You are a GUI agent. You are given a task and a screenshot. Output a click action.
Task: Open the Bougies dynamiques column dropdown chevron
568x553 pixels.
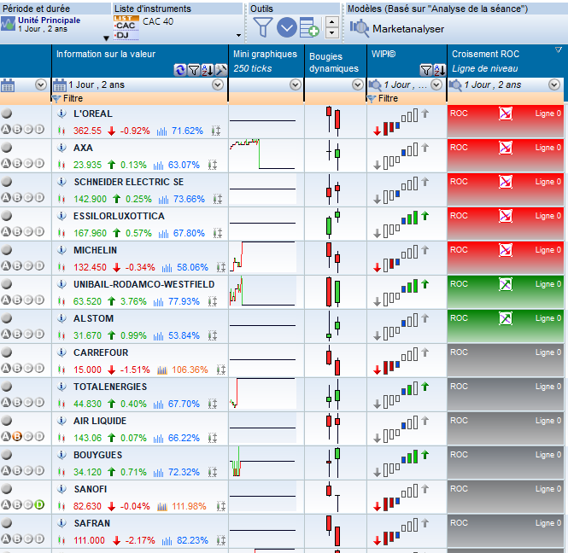coord(358,85)
